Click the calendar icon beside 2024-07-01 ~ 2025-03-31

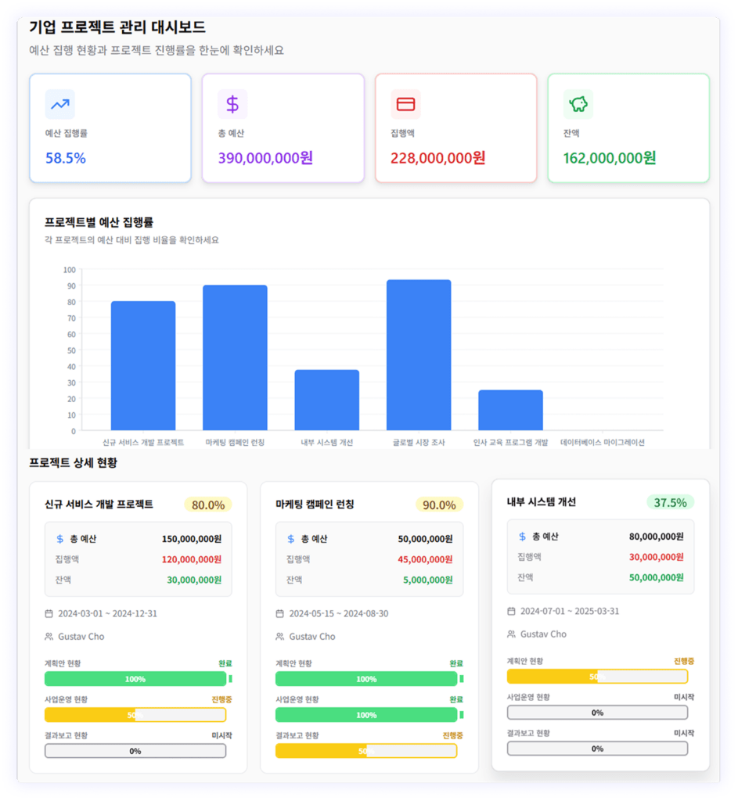[511, 611]
